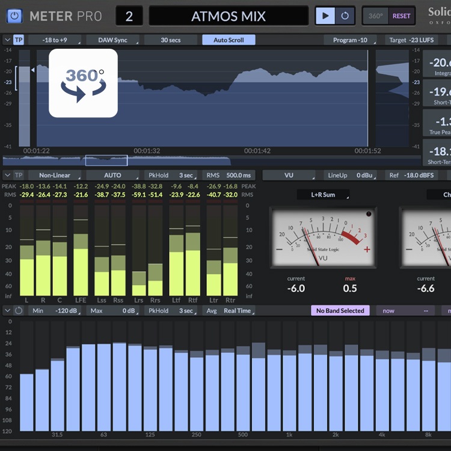Click the highlighted overview window in mini timeline
Screen dimensions: 451x451
pos(106,161)
